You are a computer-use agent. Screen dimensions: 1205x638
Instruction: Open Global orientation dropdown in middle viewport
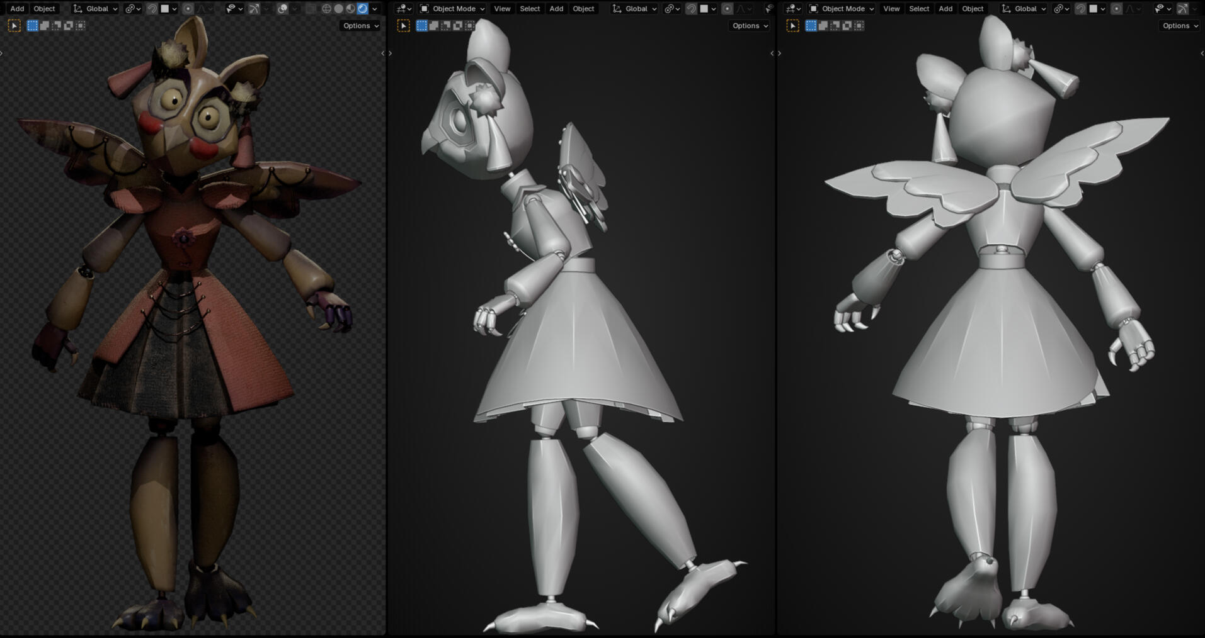click(x=634, y=9)
